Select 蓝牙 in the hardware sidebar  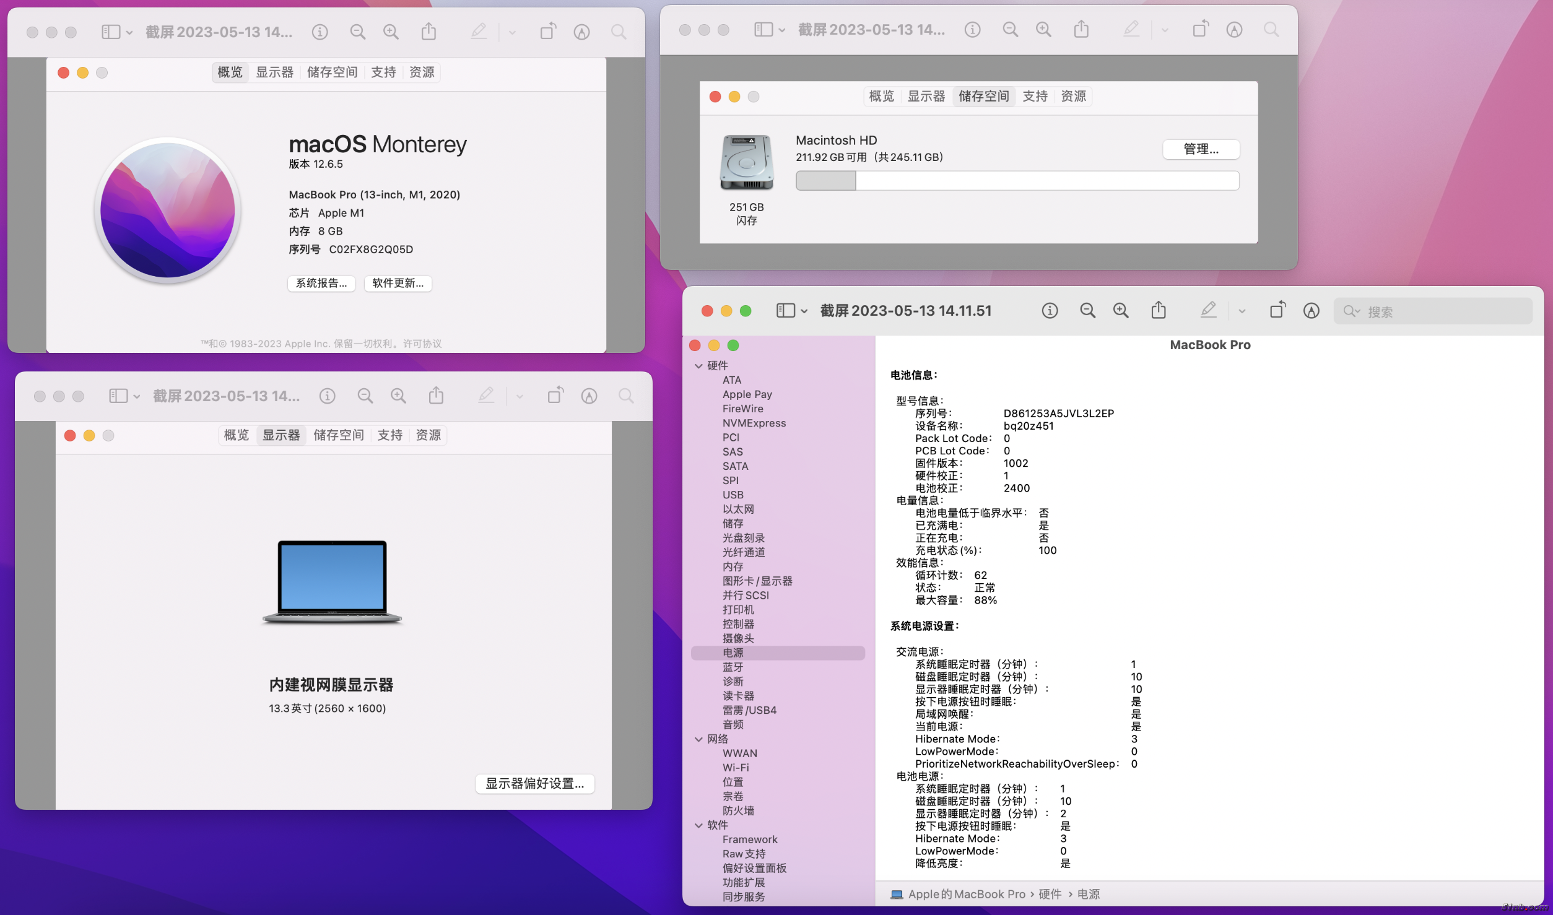733,667
